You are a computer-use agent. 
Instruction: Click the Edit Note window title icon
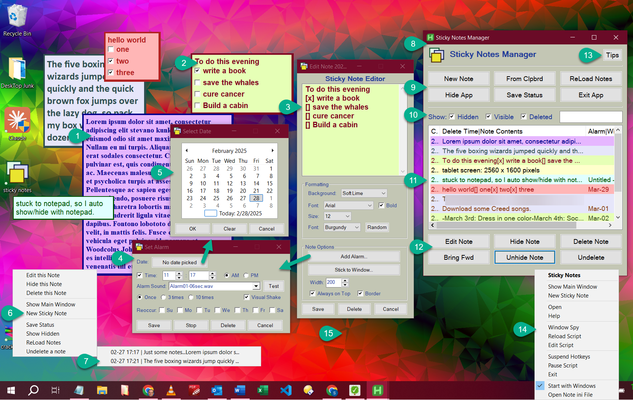[x=304, y=66]
